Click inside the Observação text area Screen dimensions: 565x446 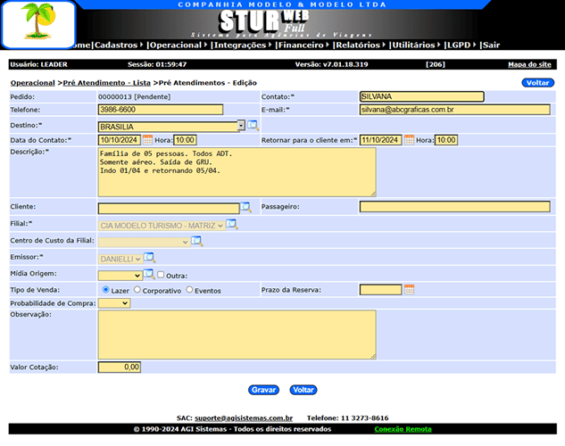click(237, 334)
